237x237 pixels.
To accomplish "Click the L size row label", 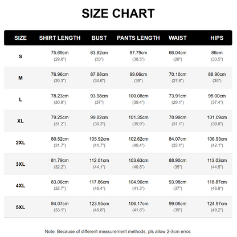I will [21, 100].
